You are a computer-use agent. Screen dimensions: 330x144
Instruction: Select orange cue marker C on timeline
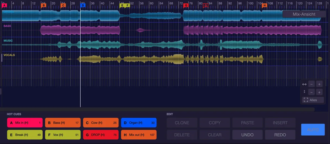[x=63, y=5]
